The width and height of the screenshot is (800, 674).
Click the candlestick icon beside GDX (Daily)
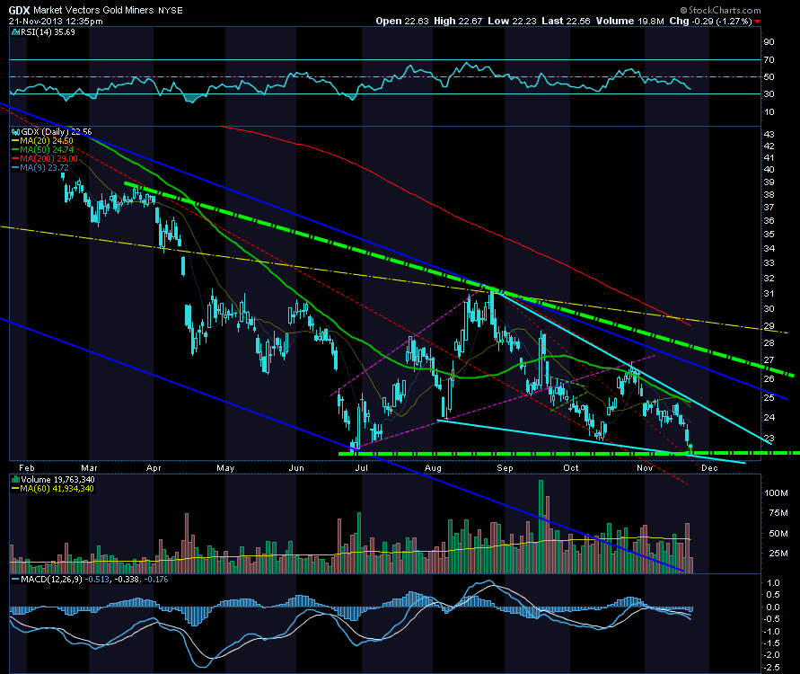(15, 132)
